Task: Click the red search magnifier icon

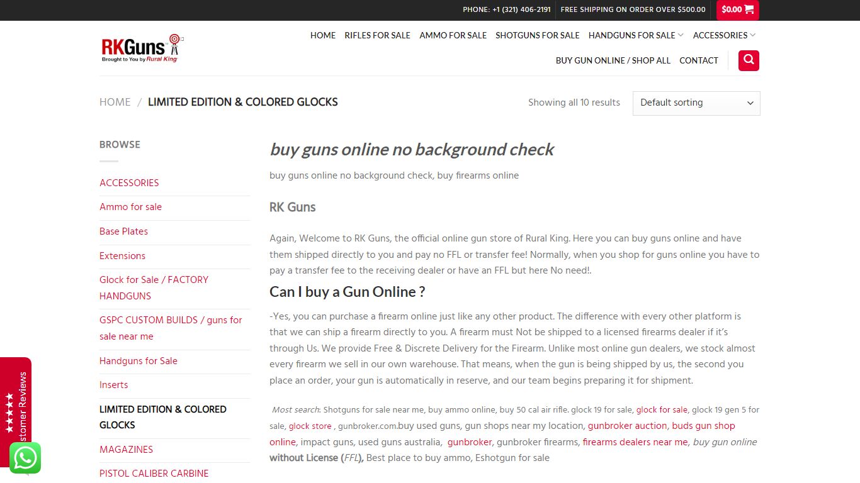Action: 749,60
